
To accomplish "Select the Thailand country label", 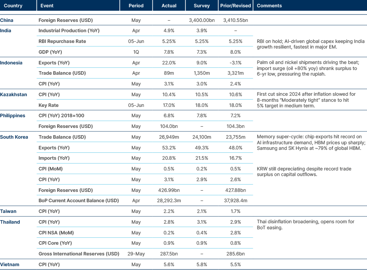I will pos(10,222).
